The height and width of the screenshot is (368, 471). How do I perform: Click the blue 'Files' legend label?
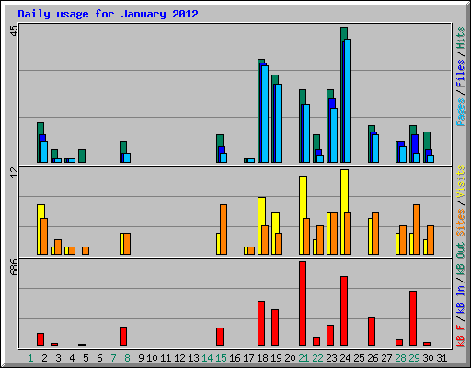[461, 74]
